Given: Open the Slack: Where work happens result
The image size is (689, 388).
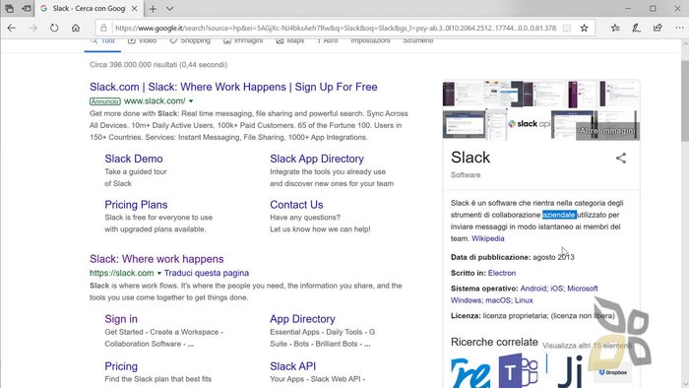Looking at the screenshot, I should pyautogui.click(x=157, y=259).
